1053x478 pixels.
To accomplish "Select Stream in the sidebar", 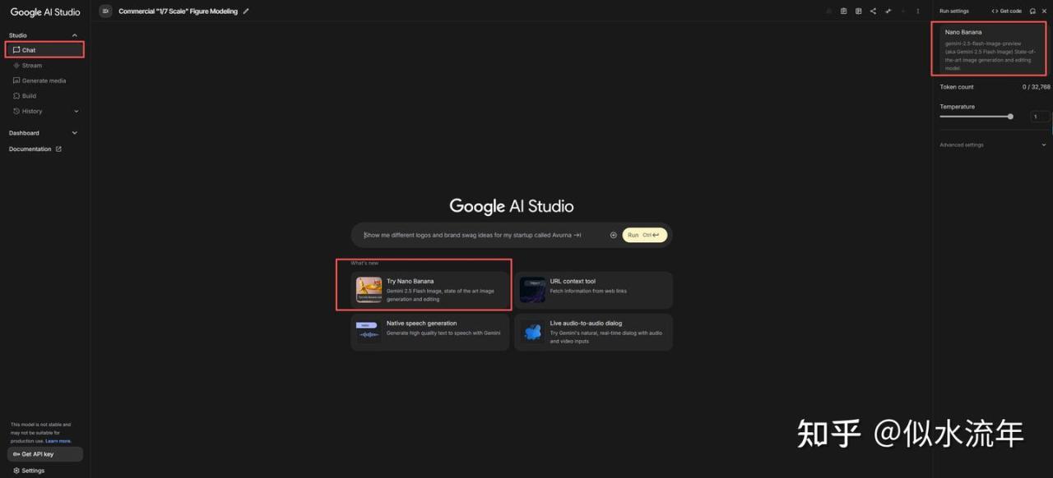I will tap(32, 66).
